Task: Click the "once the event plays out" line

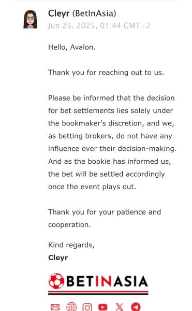Action: pyautogui.click(x=92, y=187)
